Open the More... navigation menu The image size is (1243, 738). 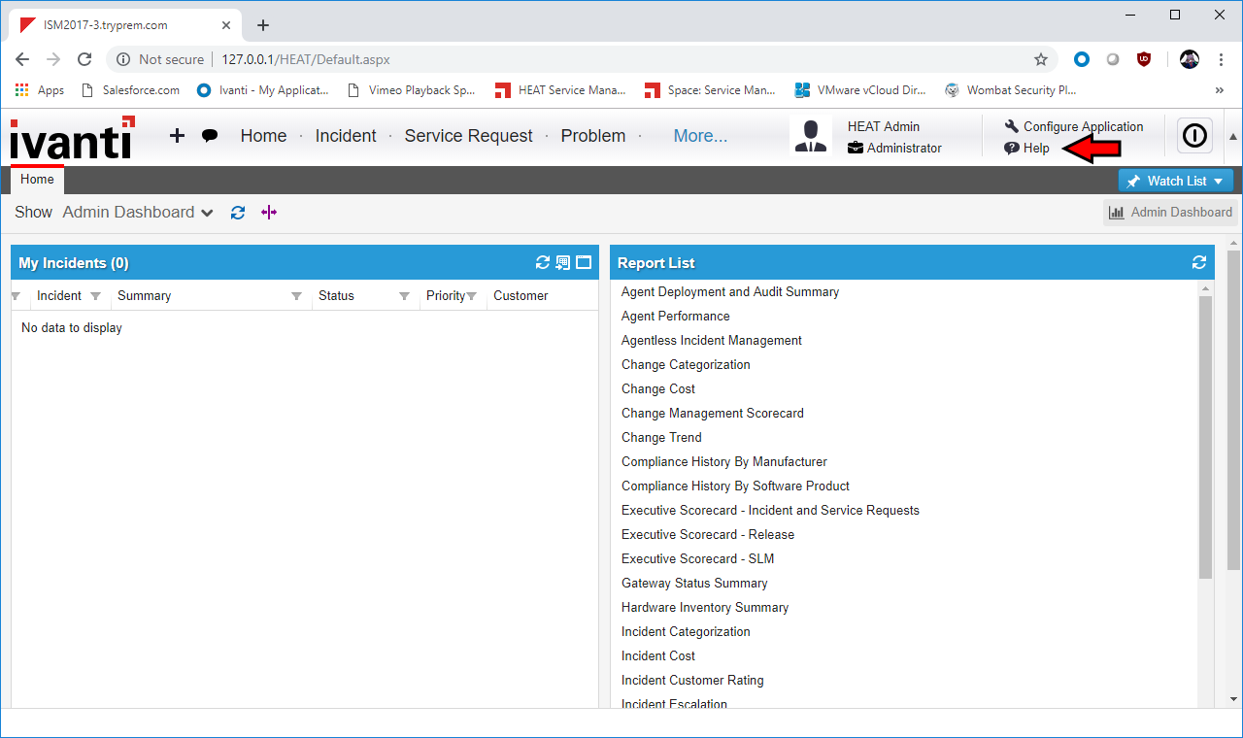700,136
